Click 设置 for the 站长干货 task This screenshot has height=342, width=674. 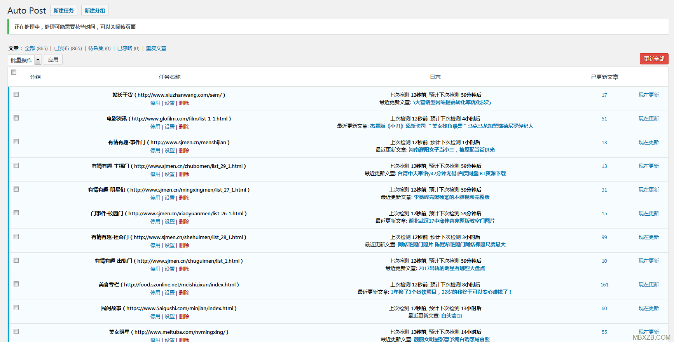(169, 103)
